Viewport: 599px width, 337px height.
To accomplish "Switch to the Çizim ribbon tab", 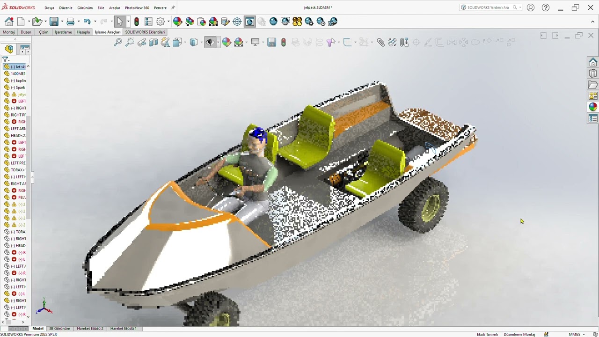I will click(x=44, y=32).
